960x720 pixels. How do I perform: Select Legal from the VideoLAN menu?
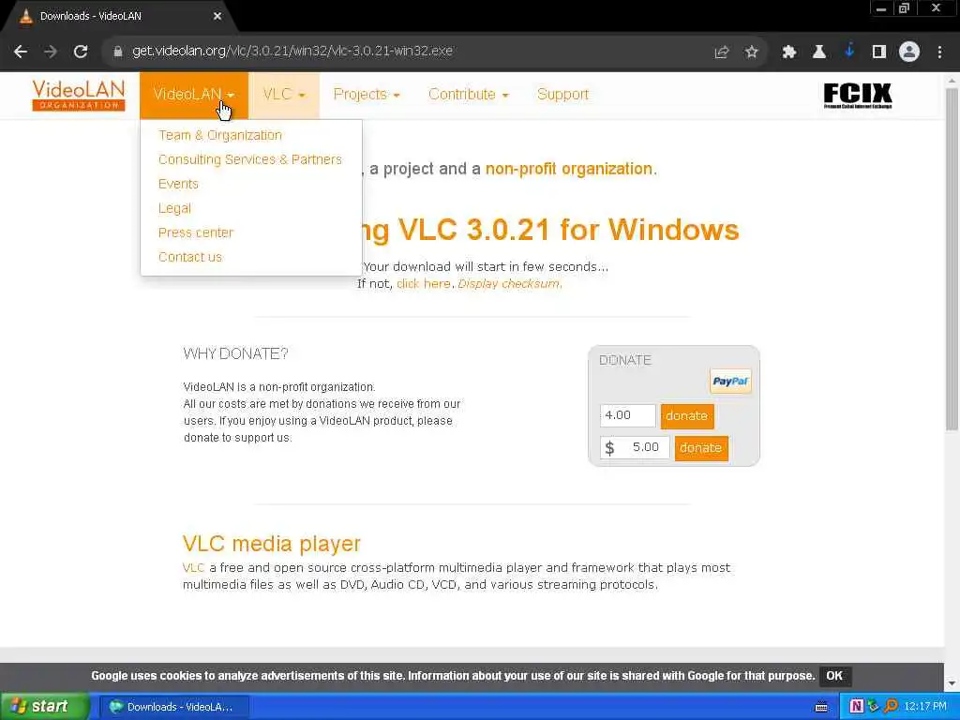pyautogui.click(x=174, y=209)
